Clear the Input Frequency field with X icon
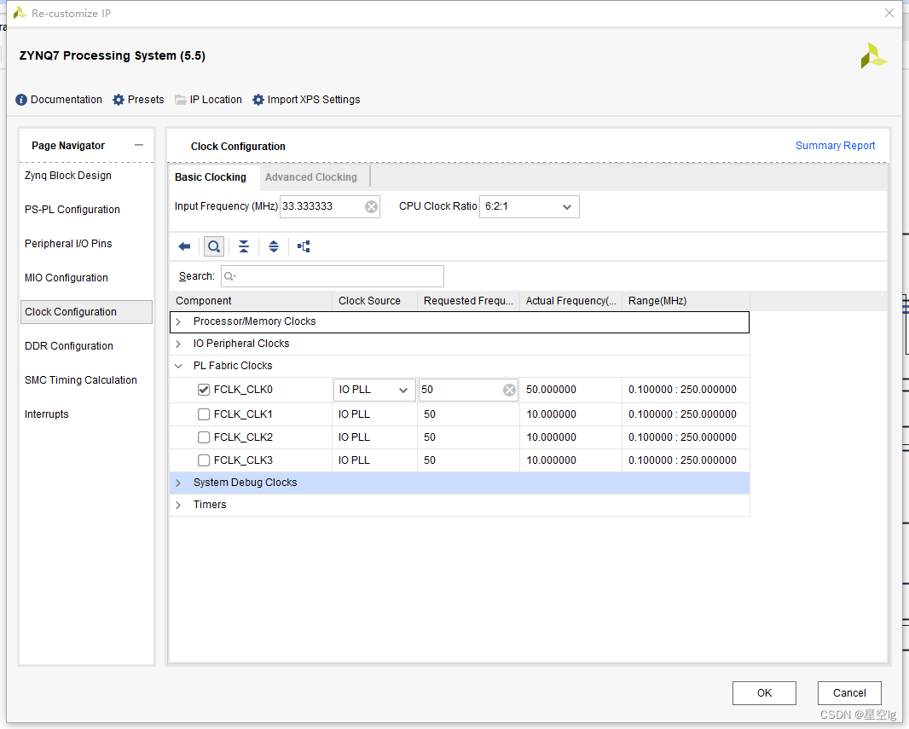Image resolution: width=909 pixels, height=729 pixels. coord(372,207)
